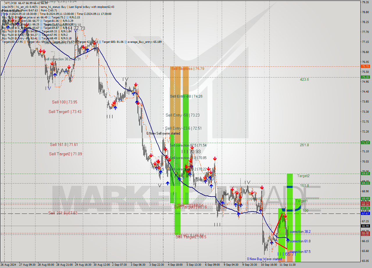Screen dimensions: 372x268
Task: Click the 261.8 Fibonacci level label
Action: pos(304,145)
